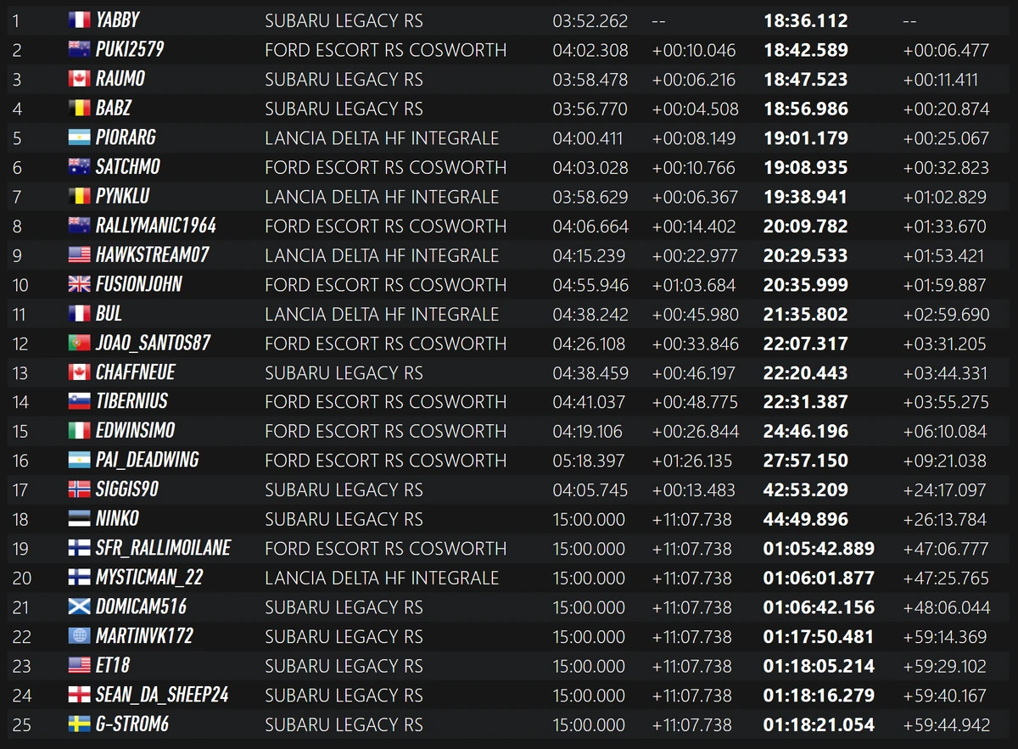Click the Norway flag beside SIGGIS90

coord(79,489)
